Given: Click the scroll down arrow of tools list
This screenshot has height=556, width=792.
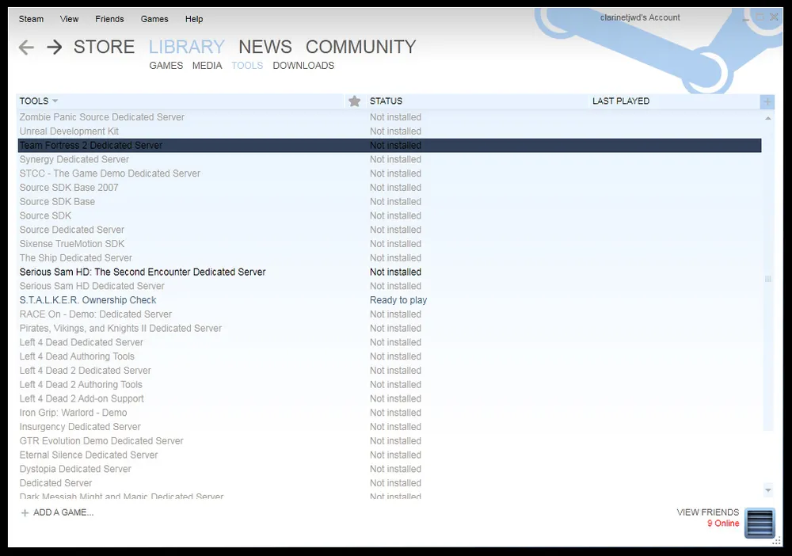Looking at the screenshot, I should pos(767,490).
